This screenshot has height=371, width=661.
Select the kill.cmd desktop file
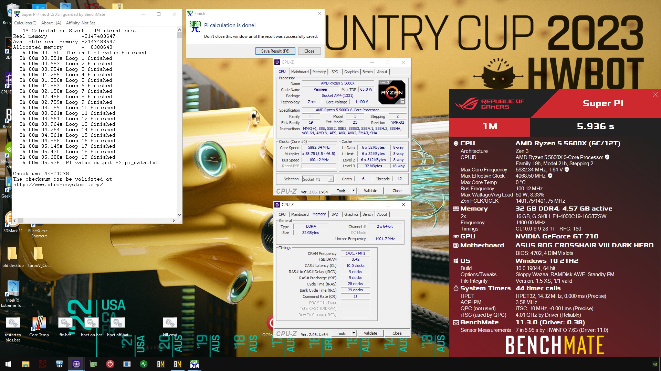170,327
